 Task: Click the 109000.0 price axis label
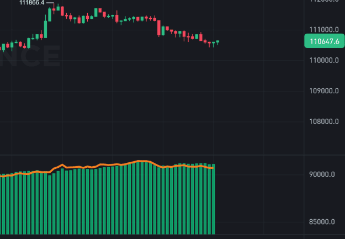coord(324,91)
